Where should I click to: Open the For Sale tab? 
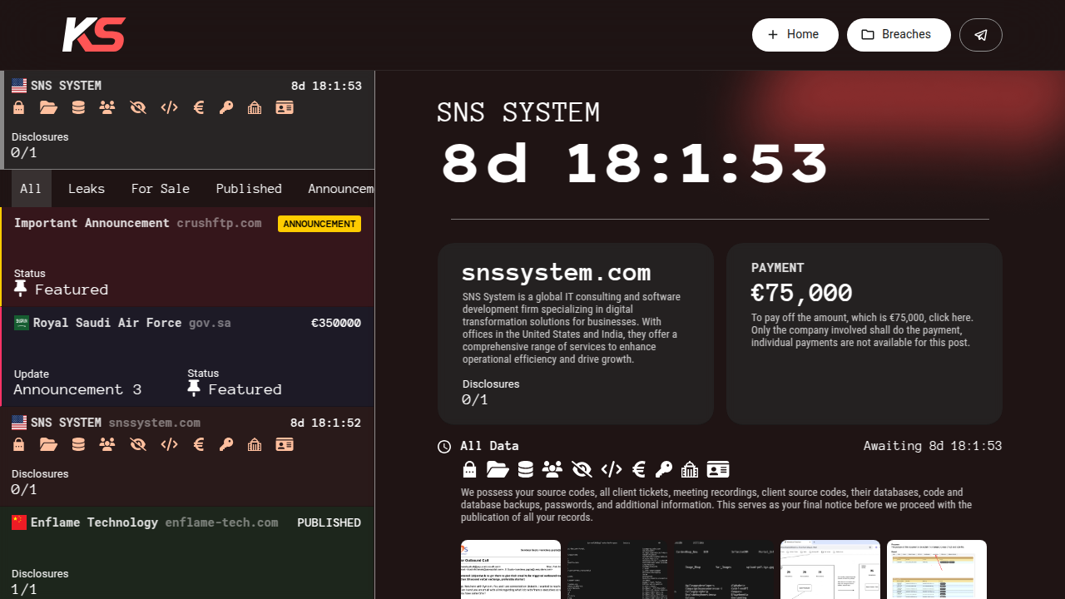pyautogui.click(x=160, y=188)
